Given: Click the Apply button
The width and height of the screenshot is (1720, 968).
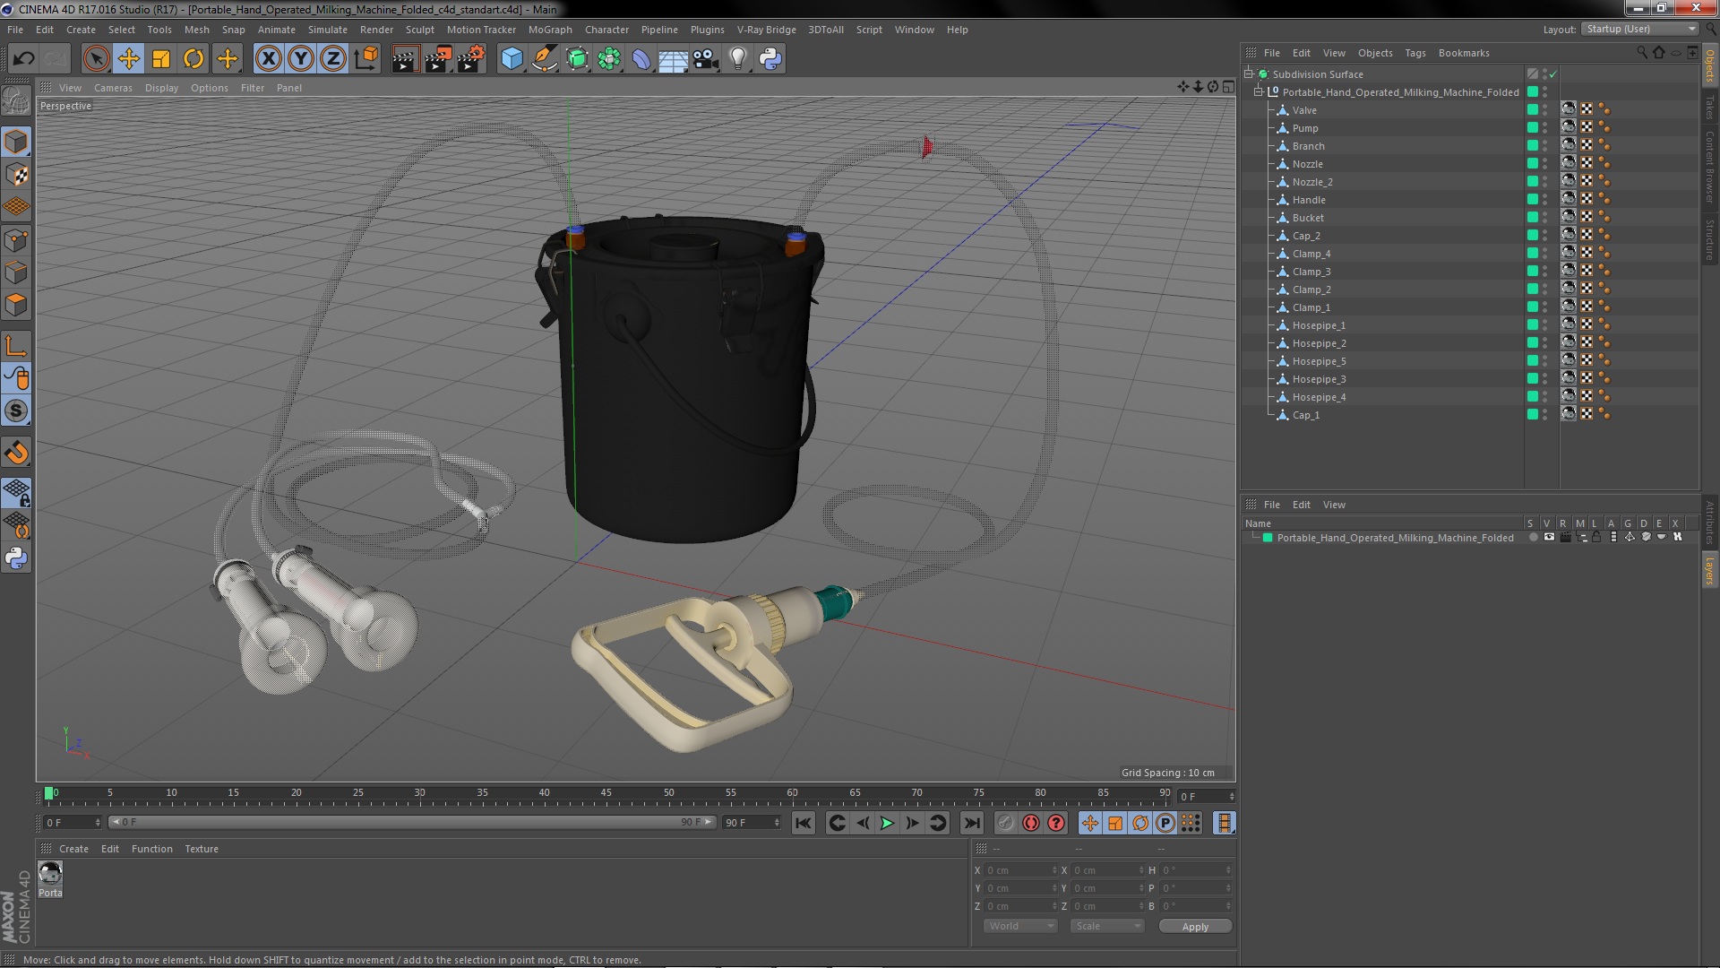Looking at the screenshot, I should click(1195, 927).
